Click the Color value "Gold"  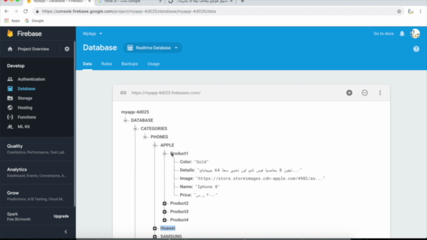201,162
